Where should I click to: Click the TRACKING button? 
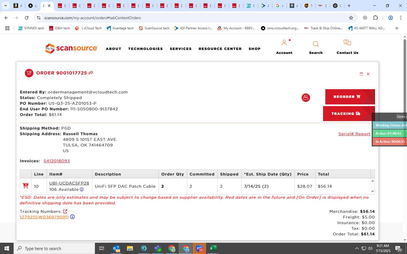(349, 114)
